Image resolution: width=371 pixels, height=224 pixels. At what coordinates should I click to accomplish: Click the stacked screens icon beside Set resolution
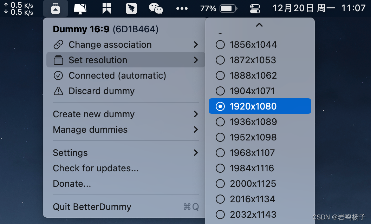pyautogui.click(x=58, y=60)
